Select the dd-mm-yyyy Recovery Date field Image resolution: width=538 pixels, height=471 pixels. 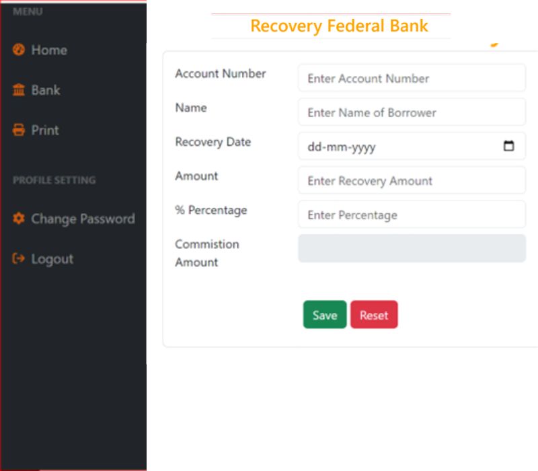coord(397,147)
